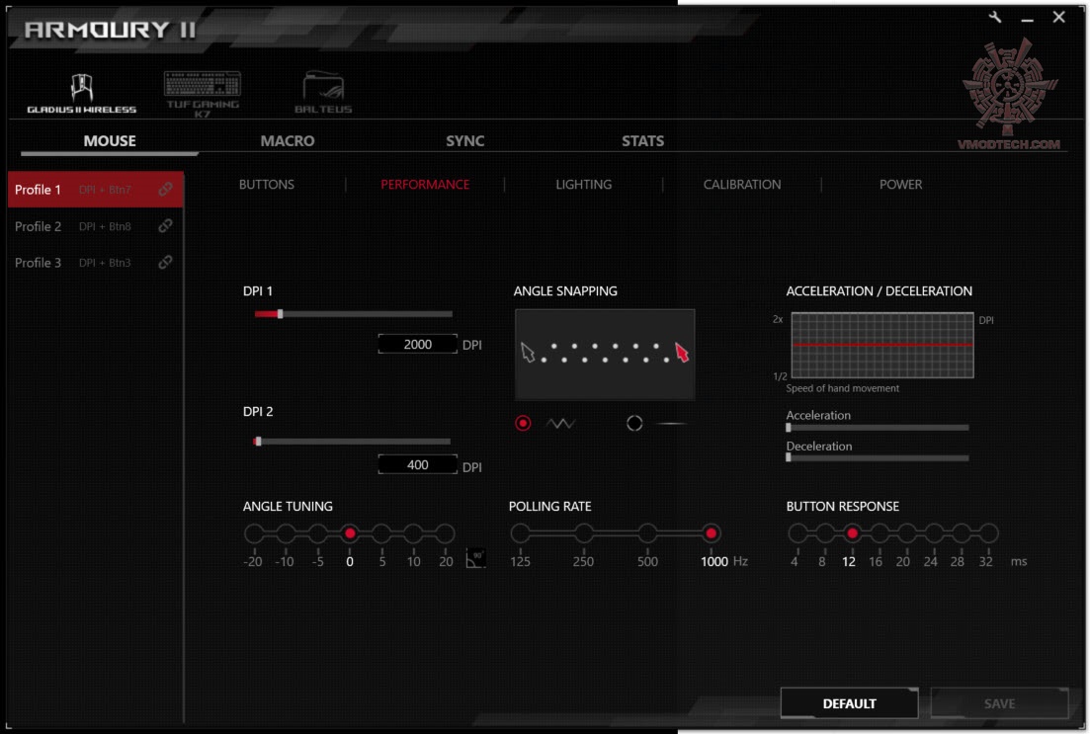This screenshot has width=1090, height=734.
Task: Set button response to 28 ms
Action: coord(961,533)
